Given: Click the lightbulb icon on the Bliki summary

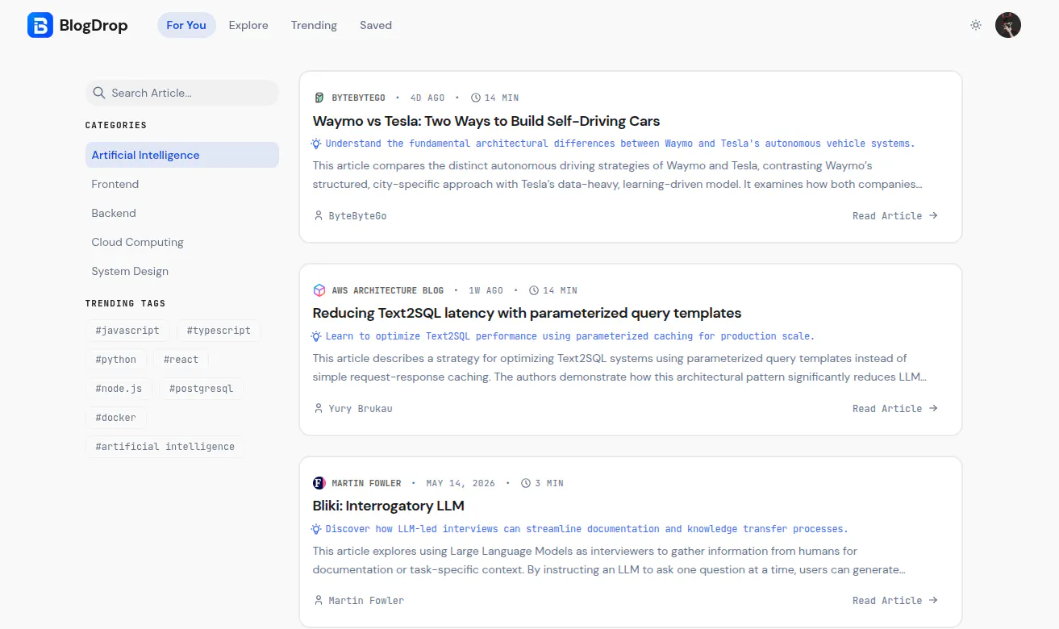Looking at the screenshot, I should (317, 529).
